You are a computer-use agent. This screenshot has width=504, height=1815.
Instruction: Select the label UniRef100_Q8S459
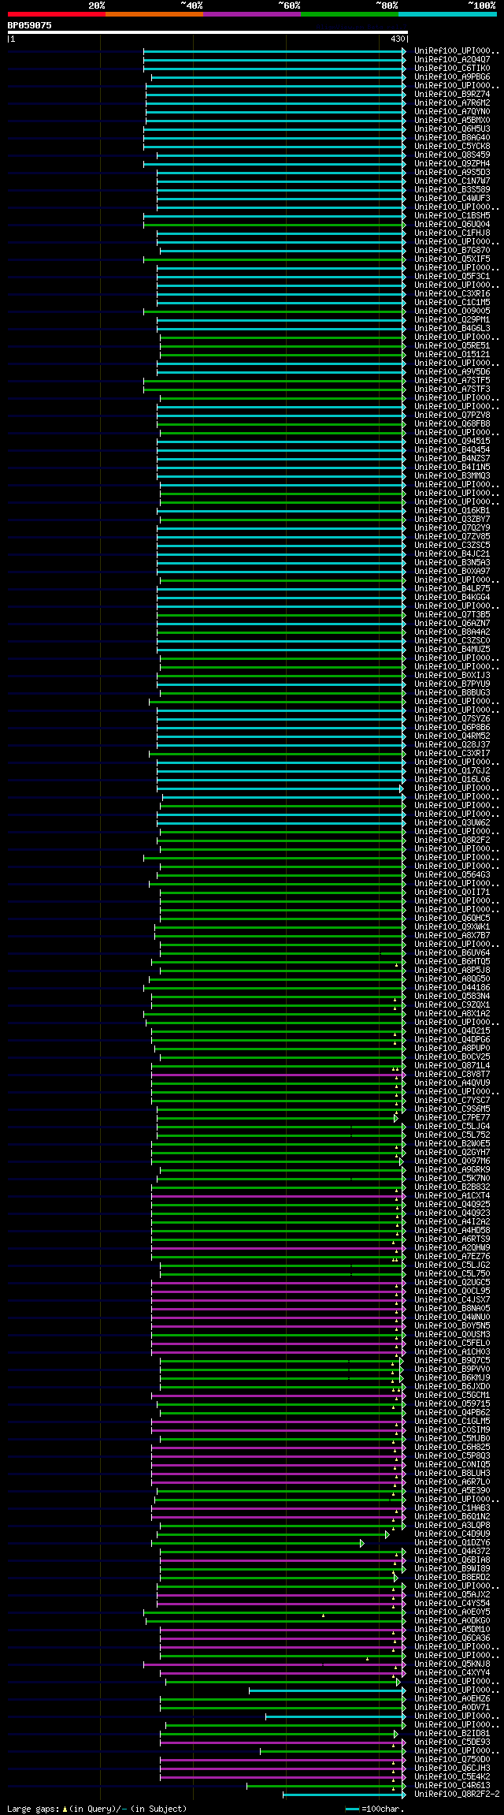tap(452, 155)
